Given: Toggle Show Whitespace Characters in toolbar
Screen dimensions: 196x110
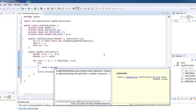Looking at the screenshot, I should point(92,9).
